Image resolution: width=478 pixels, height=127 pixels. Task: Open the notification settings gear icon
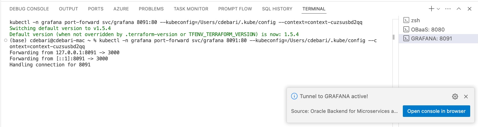(455, 96)
